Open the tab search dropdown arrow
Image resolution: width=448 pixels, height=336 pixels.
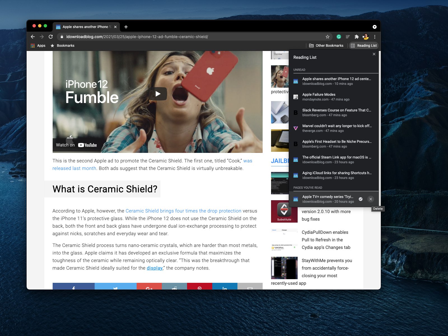[375, 27]
